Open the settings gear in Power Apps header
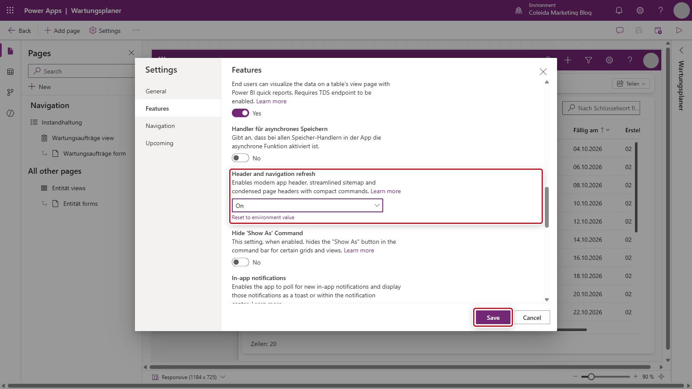Image resolution: width=692 pixels, height=389 pixels. 640,10
